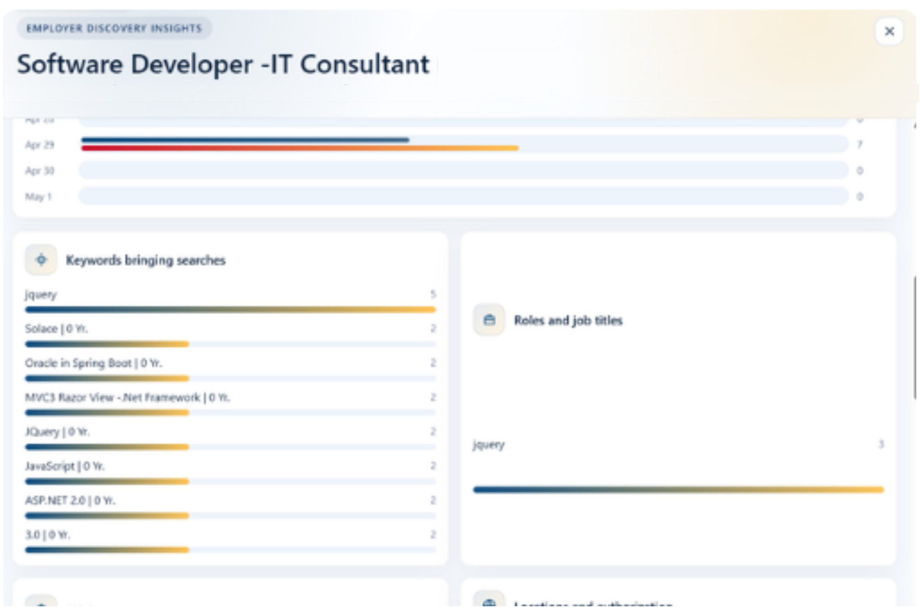The image size is (920, 609).
Task: Select the May 1 chart row label
Action: point(39,197)
